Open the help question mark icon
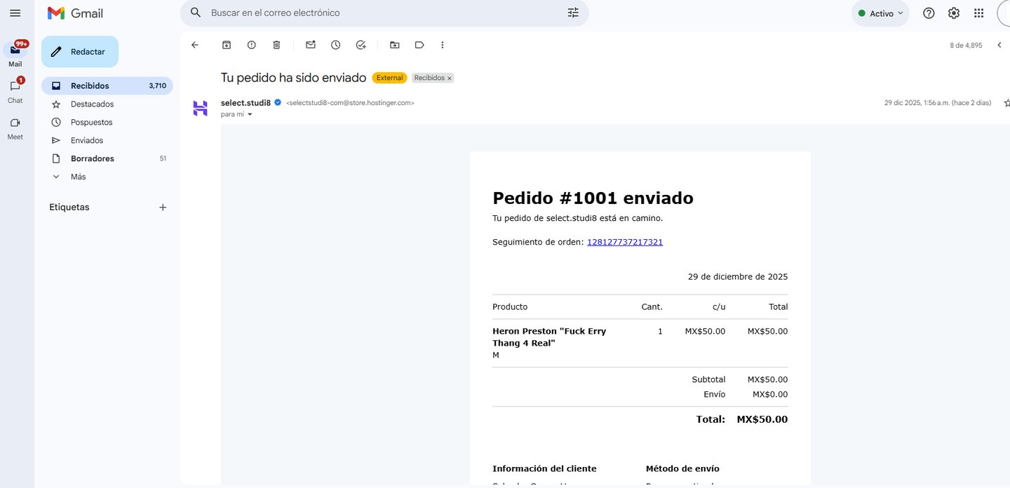 [929, 13]
